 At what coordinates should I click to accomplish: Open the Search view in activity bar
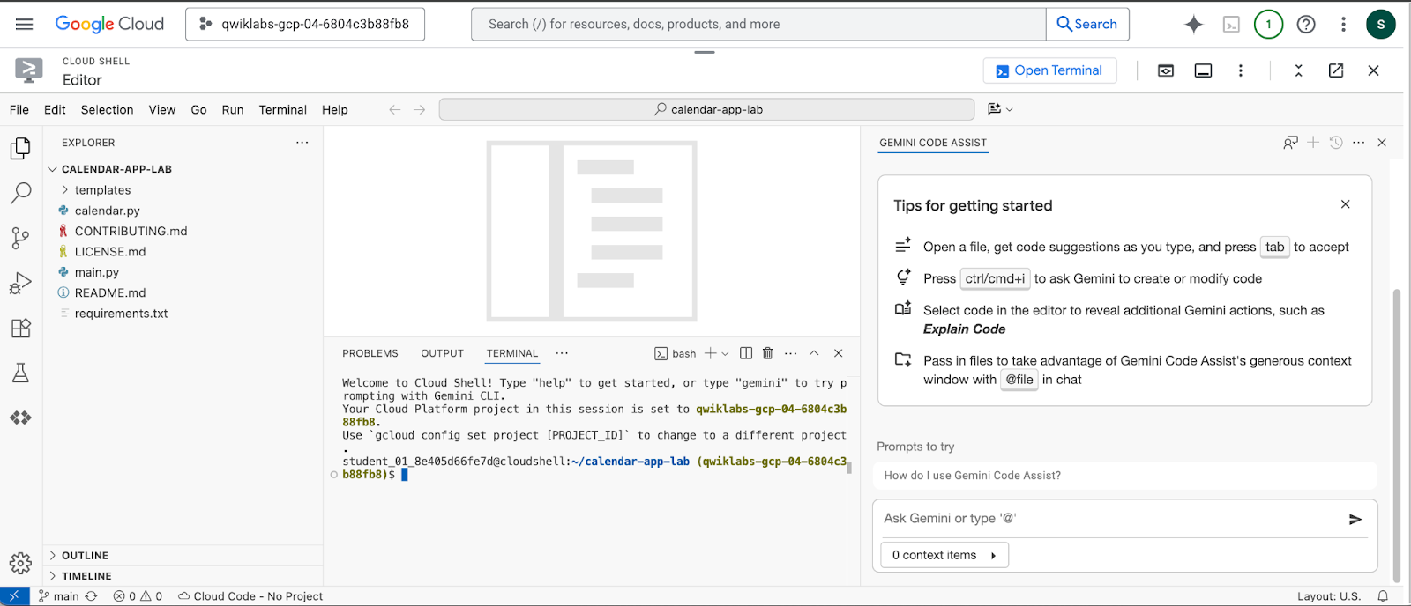(20, 193)
